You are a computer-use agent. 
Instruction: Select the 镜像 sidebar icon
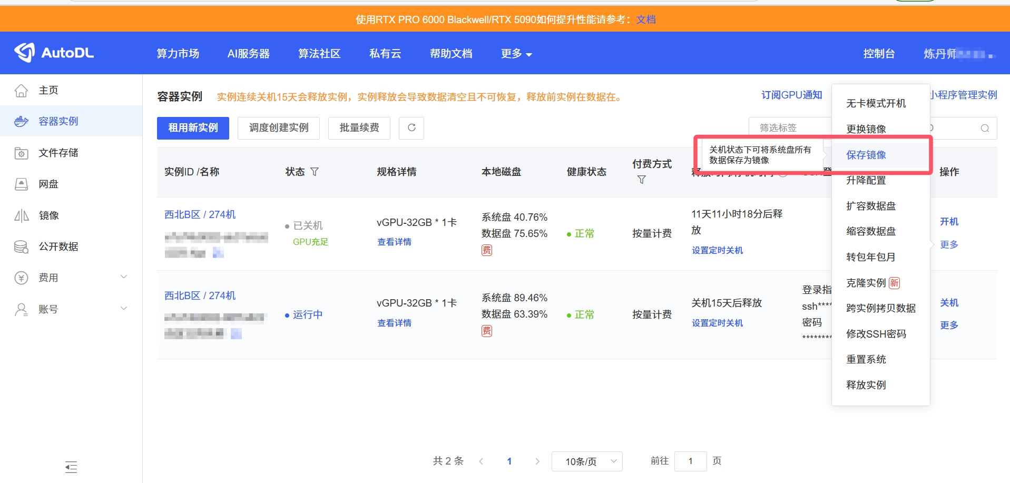[21, 215]
